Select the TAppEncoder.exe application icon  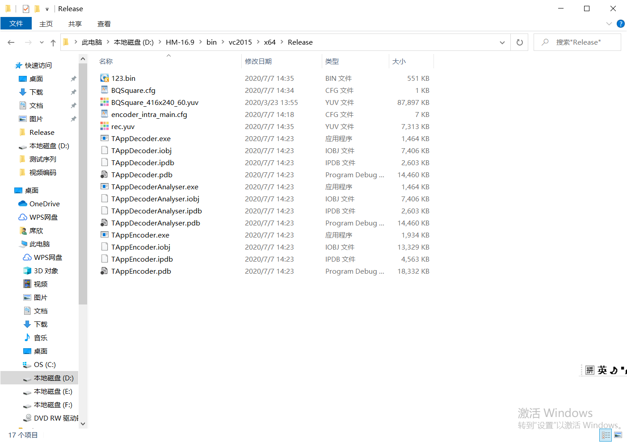pyautogui.click(x=104, y=235)
